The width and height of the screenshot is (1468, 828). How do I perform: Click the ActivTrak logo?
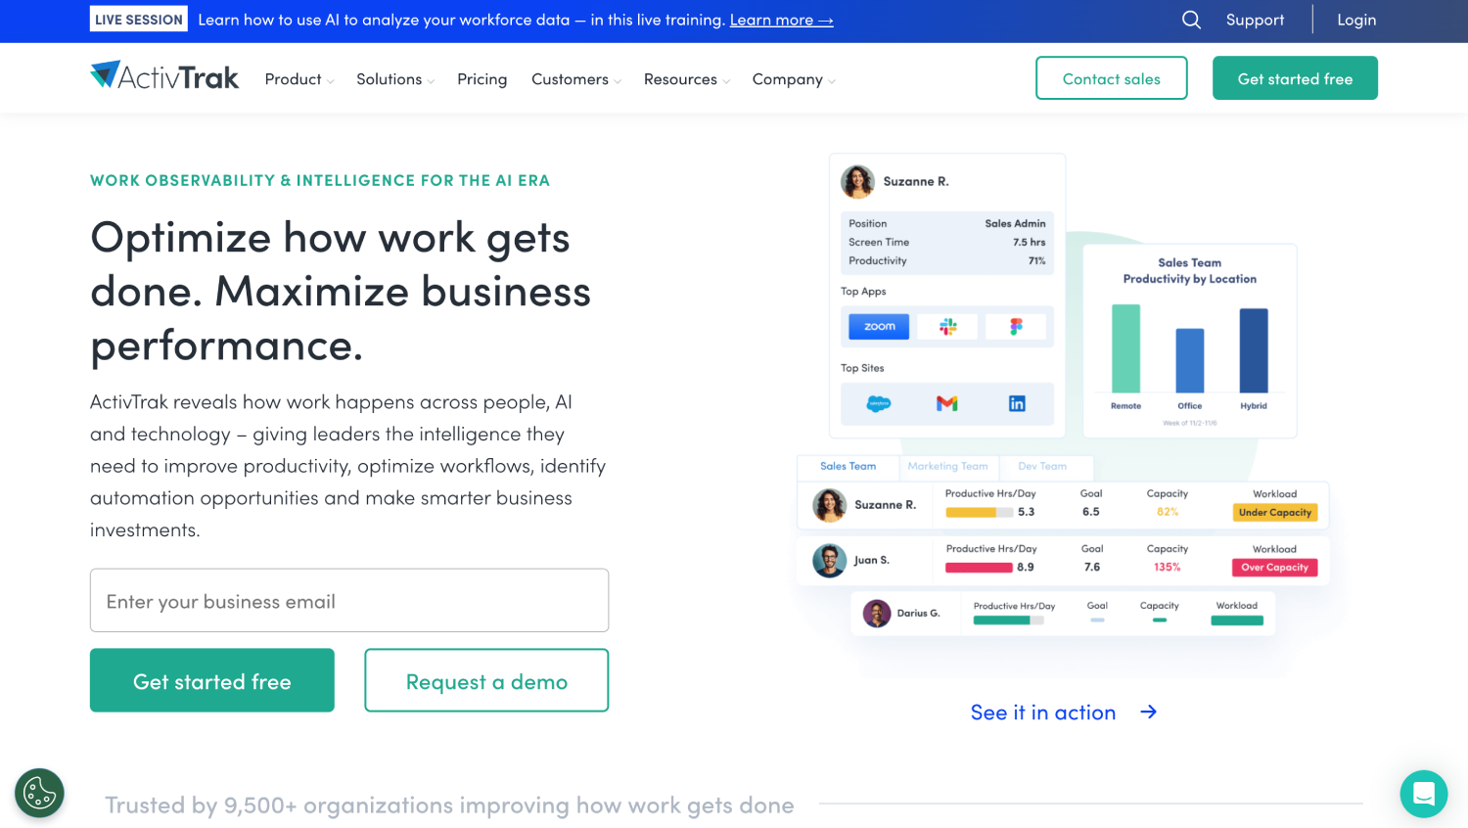(164, 76)
